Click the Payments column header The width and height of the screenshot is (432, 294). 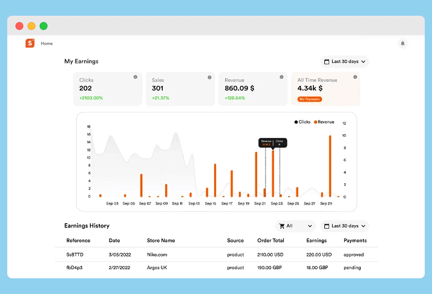355,241
